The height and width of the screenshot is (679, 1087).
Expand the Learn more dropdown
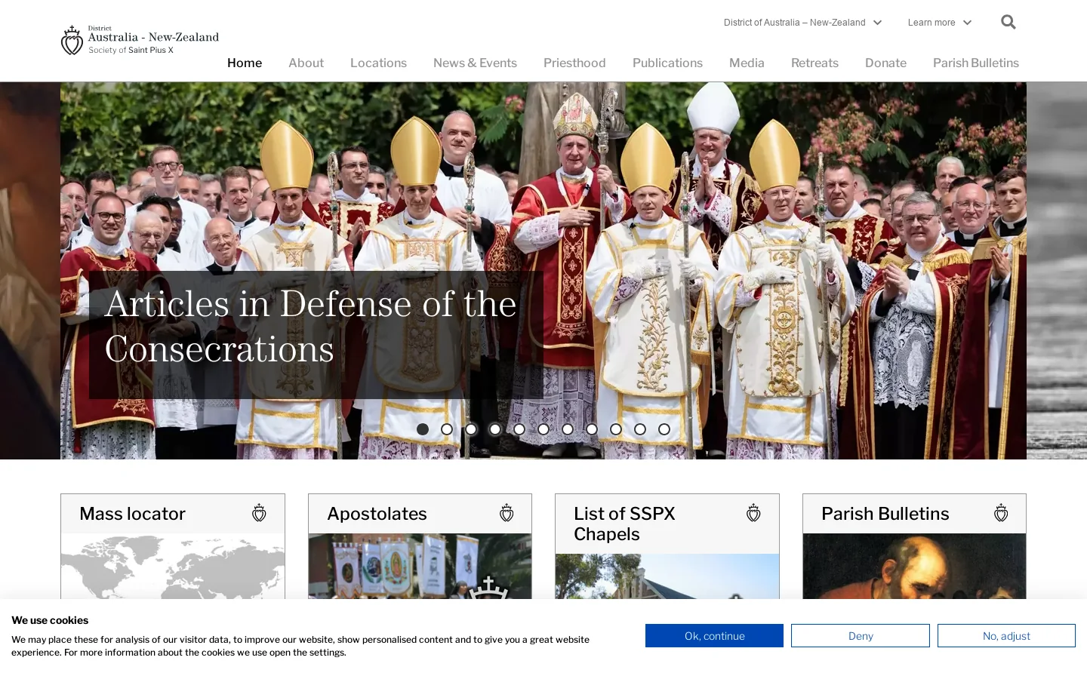point(939,23)
